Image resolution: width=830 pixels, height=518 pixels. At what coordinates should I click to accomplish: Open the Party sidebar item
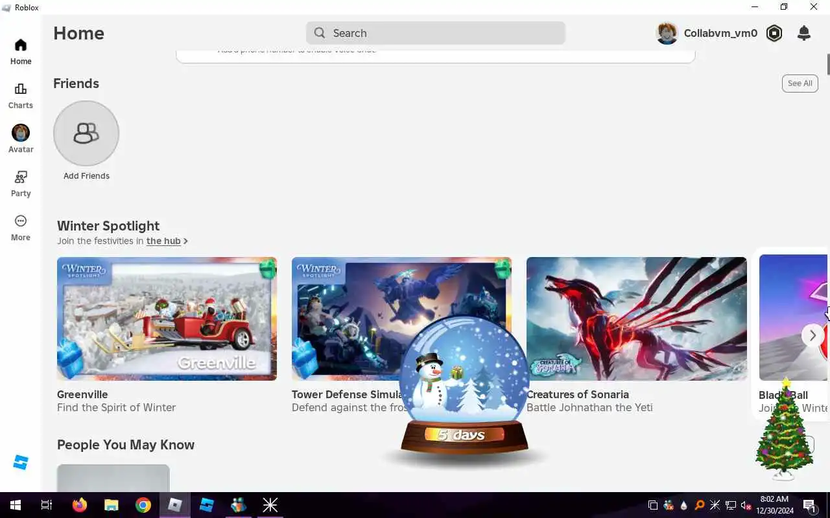[21, 184]
